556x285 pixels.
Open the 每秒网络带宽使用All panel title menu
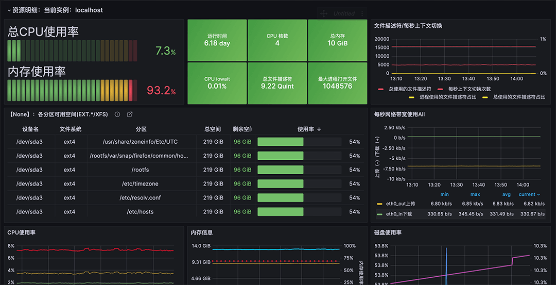click(x=399, y=114)
